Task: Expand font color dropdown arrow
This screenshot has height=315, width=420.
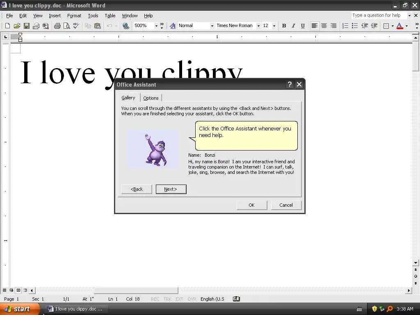Action: [406, 26]
